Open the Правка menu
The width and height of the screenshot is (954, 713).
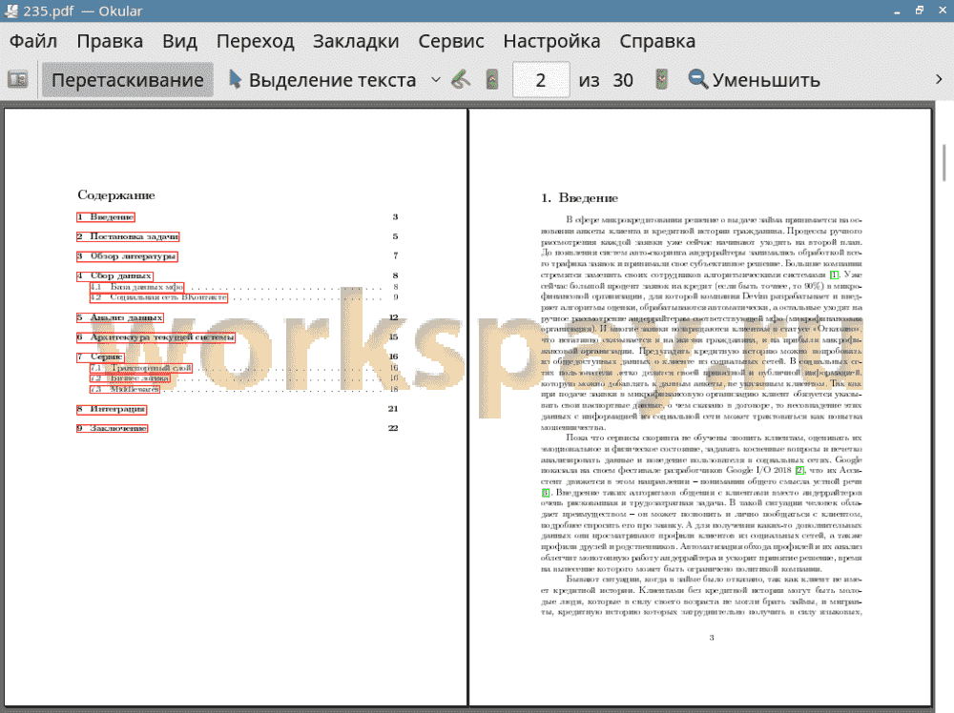tap(110, 41)
